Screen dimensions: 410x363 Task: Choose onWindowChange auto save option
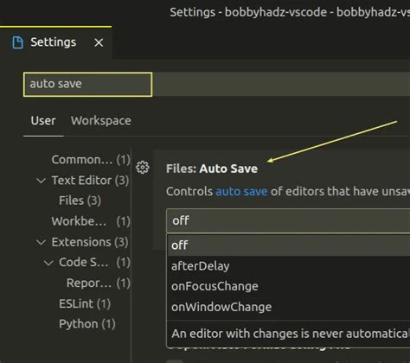[289, 307]
